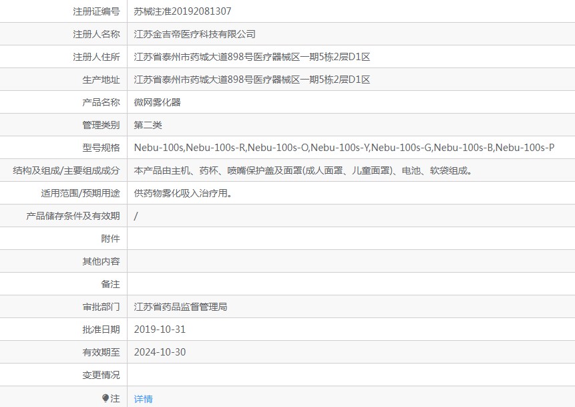Image resolution: width=575 pixels, height=407 pixels.
Task: Select product name 微网雾化器
Action: [x=158, y=102]
